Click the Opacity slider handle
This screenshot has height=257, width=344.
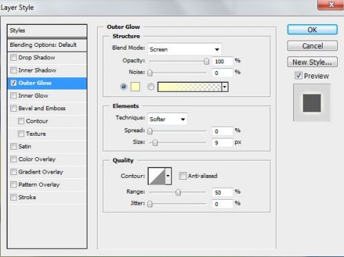coord(206,61)
